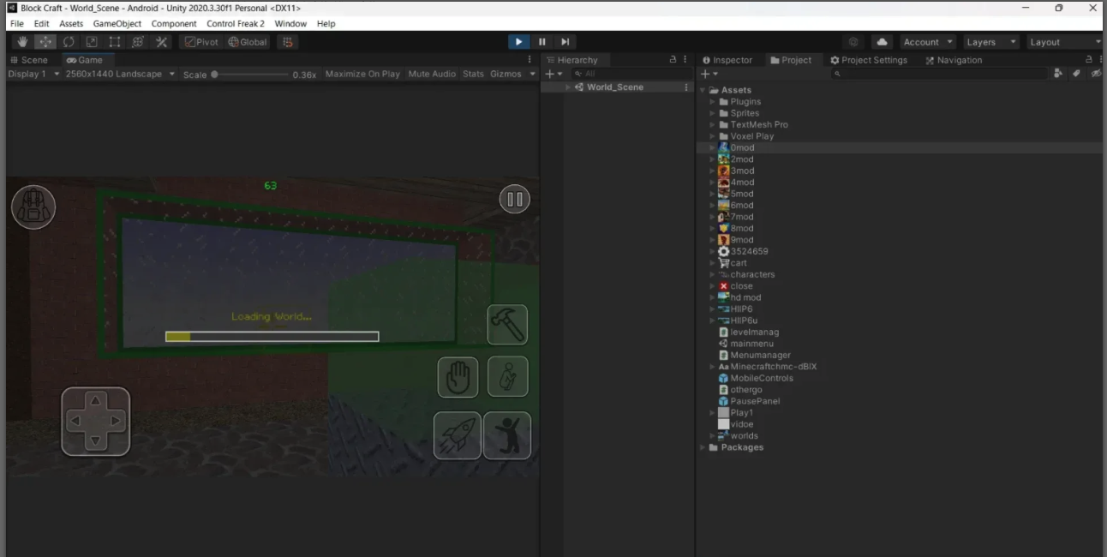Click search by label icon in Project

[1077, 74]
